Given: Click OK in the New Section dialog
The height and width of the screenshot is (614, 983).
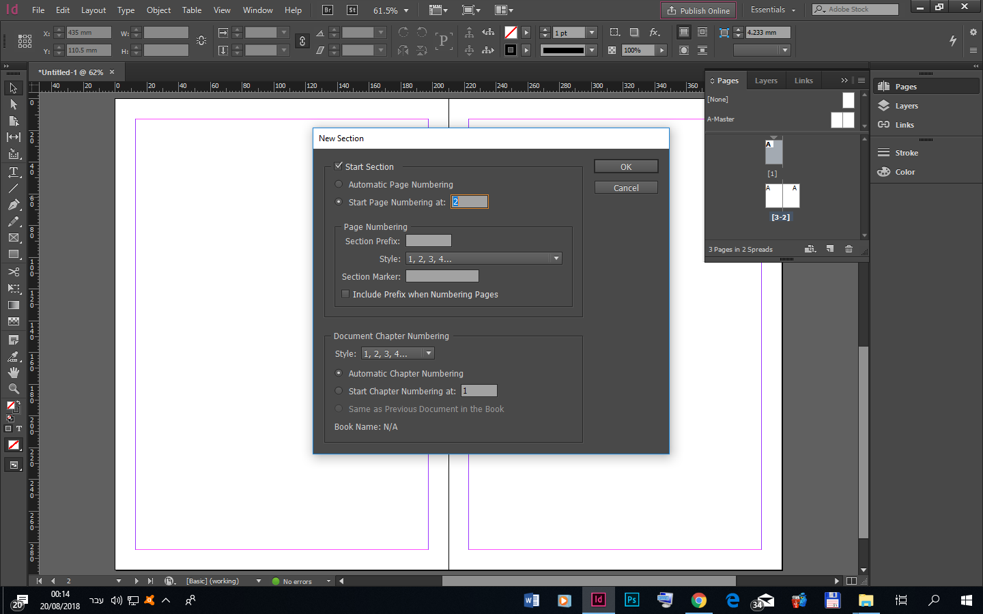Looking at the screenshot, I should [625, 166].
